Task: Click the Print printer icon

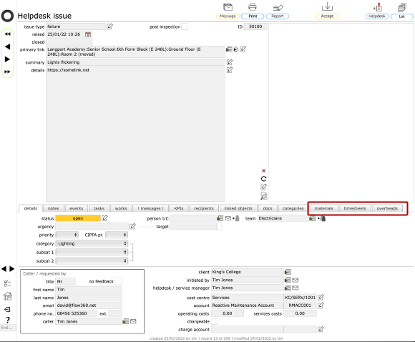Action: [x=253, y=7]
